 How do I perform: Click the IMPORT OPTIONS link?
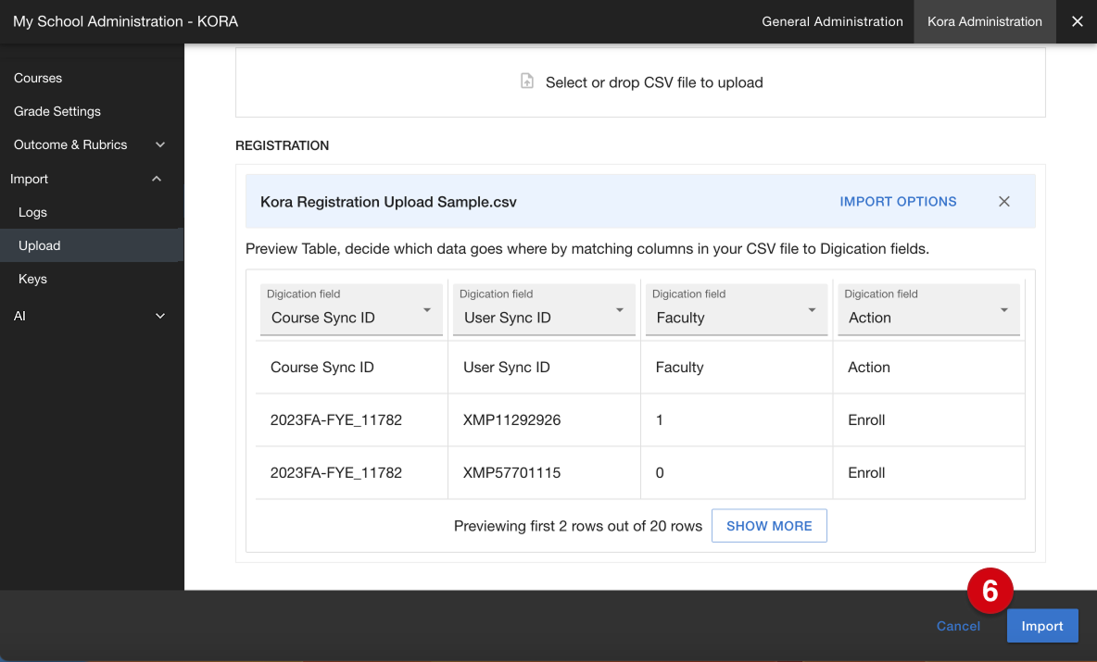coord(898,201)
